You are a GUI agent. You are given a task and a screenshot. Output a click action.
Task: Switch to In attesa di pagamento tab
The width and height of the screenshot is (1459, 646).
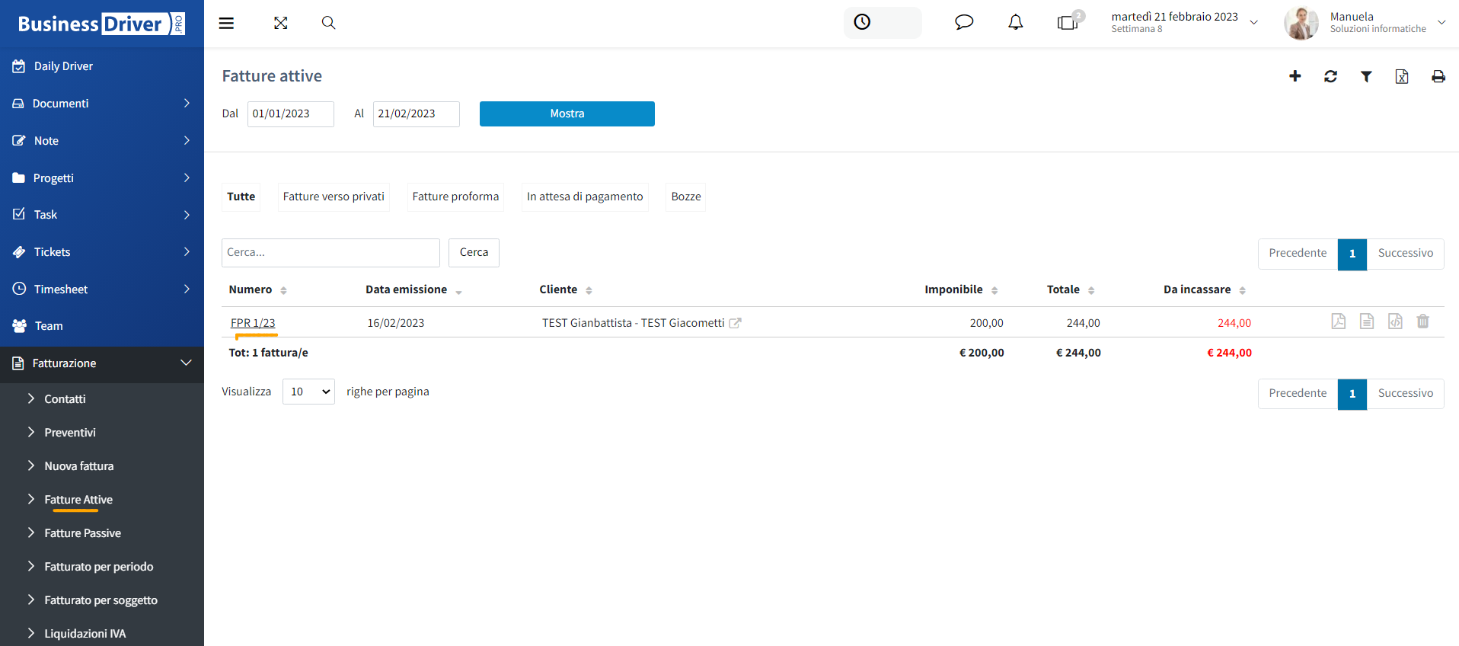click(x=585, y=197)
